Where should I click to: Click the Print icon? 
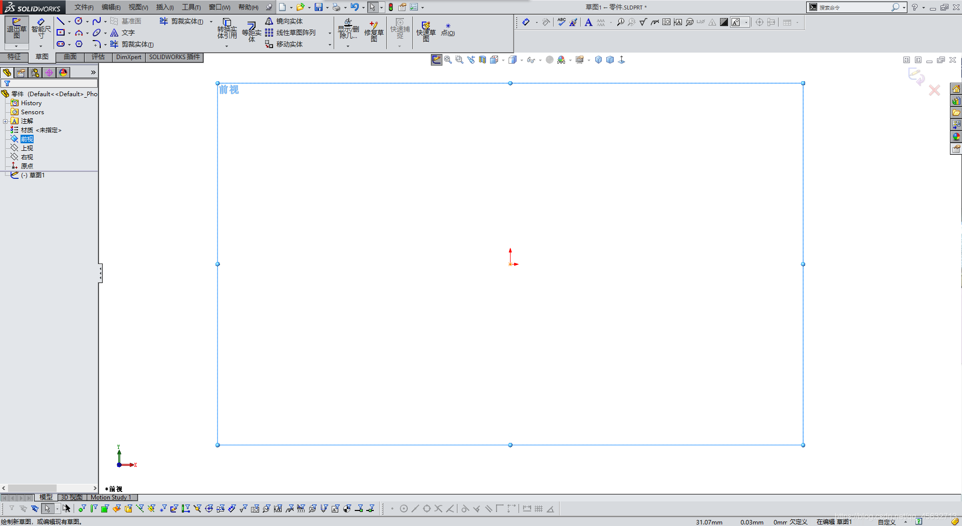coord(337,7)
